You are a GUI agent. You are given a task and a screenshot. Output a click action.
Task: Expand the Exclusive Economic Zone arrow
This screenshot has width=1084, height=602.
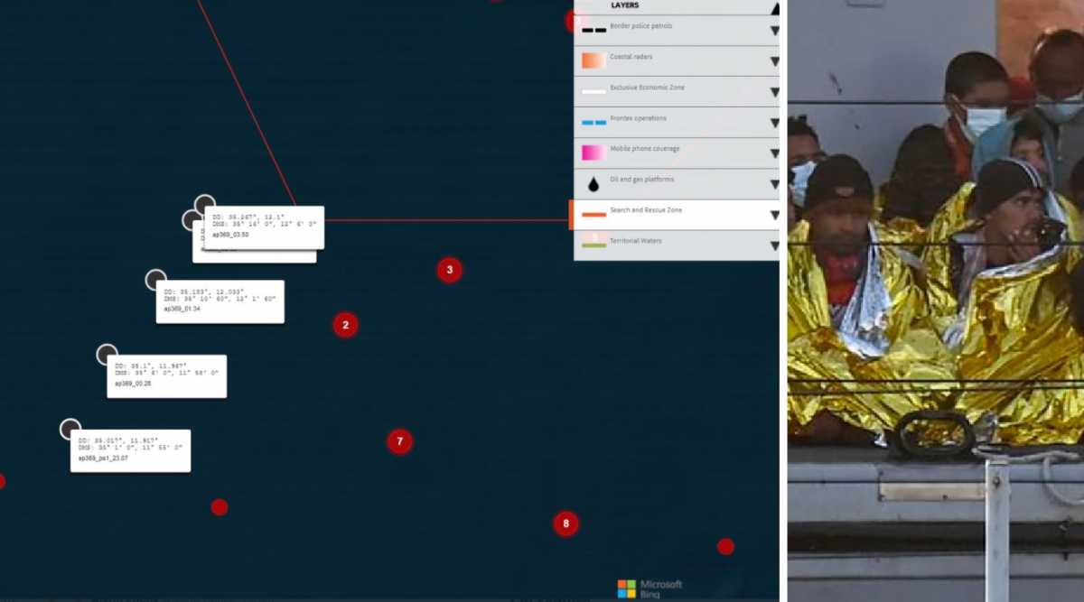[774, 92]
